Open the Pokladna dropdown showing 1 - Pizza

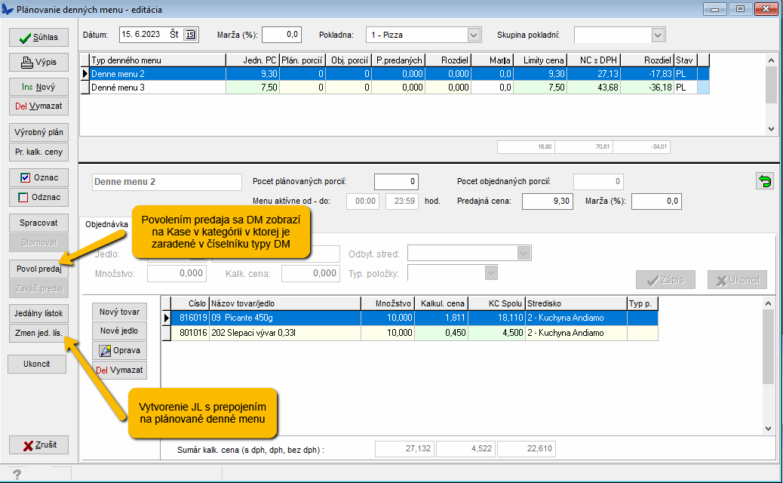click(x=474, y=35)
